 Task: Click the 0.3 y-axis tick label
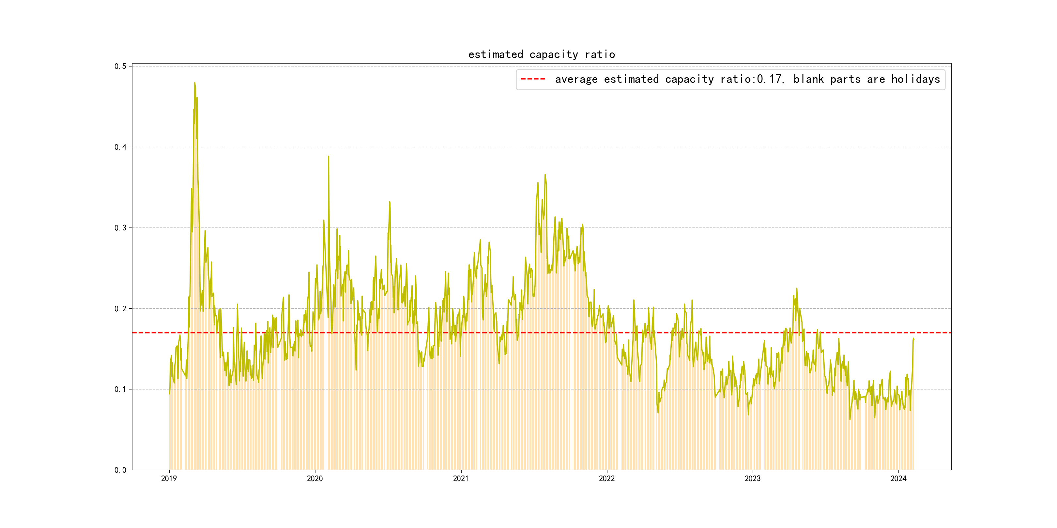pos(120,228)
